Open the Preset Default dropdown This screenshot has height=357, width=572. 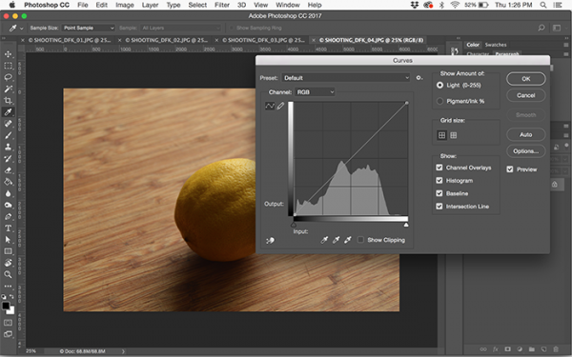[346, 78]
